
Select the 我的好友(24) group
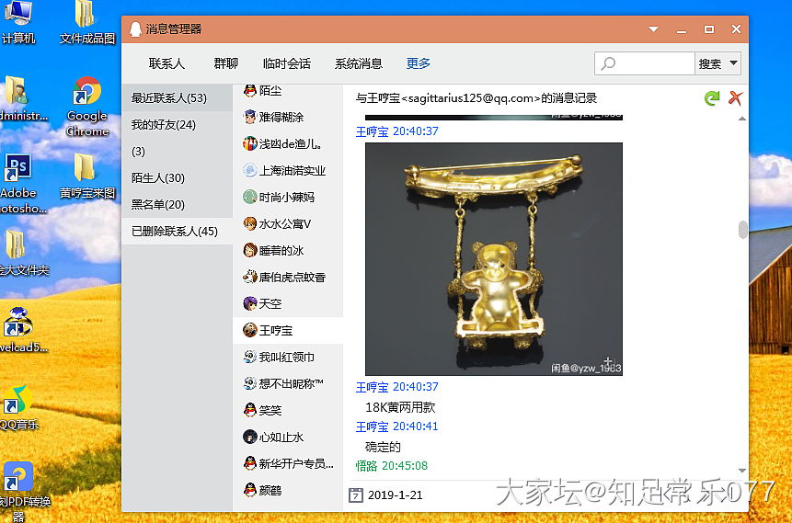tap(164, 125)
